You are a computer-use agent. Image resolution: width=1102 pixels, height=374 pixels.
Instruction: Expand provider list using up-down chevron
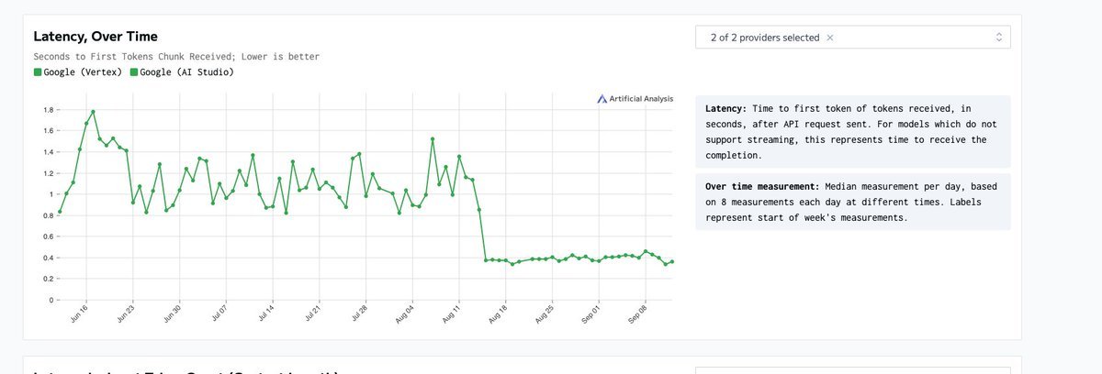[x=999, y=38]
